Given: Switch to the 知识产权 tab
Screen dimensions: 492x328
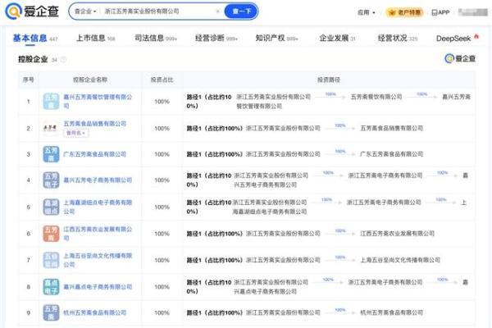Looking at the screenshot, I should pyautogui.click(x=276, y=39).
